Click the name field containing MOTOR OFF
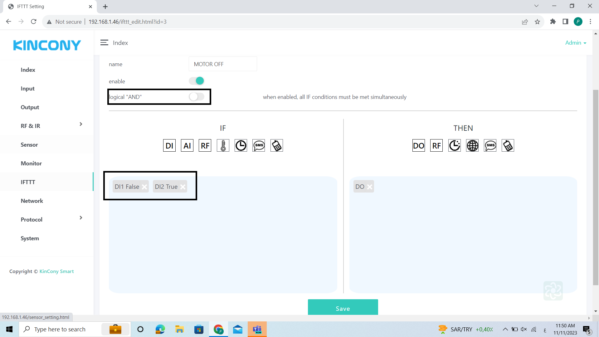This screenshot has width=599, height=337. (x=223, y=64)
